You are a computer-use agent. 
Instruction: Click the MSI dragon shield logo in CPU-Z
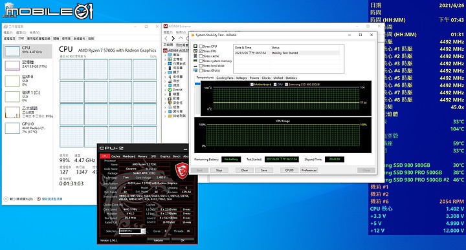182,171
